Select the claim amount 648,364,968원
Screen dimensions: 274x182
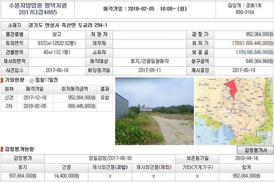pos(259,61)
